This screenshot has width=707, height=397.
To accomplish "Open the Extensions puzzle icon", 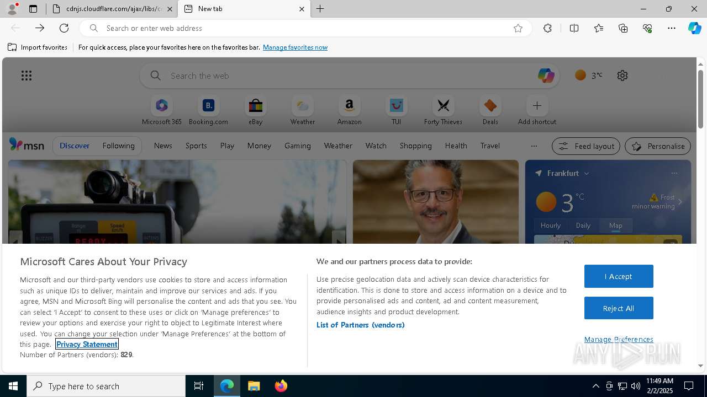I will point(547,28).
